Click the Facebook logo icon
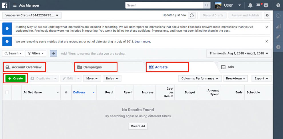 coord(5,5)
